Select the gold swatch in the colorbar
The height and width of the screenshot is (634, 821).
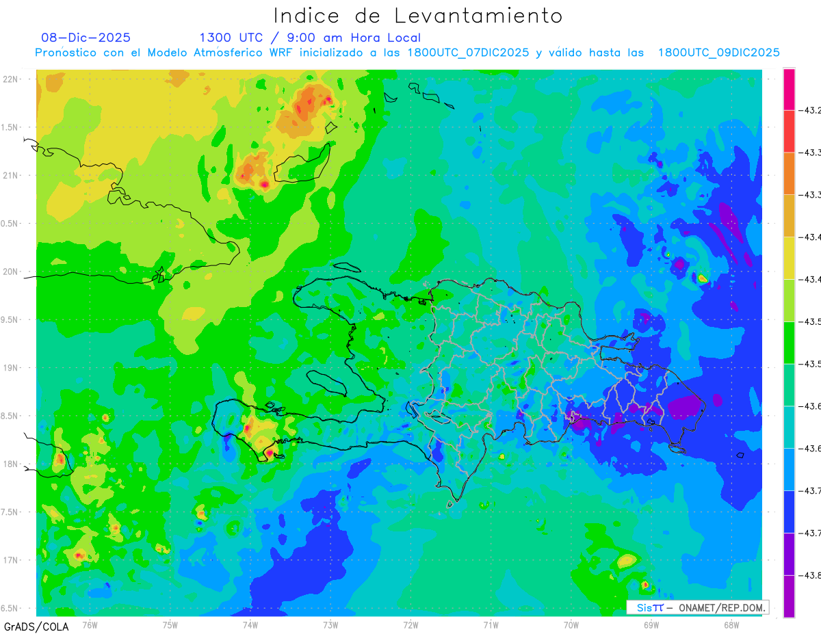pos(789,215)
